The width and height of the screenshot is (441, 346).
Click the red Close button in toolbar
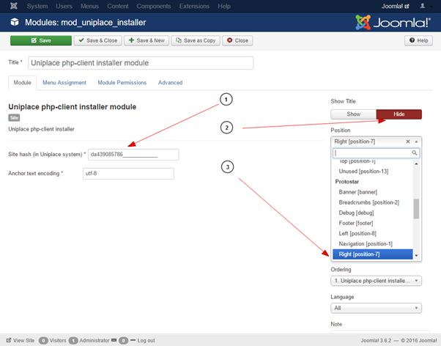[237, 40]
